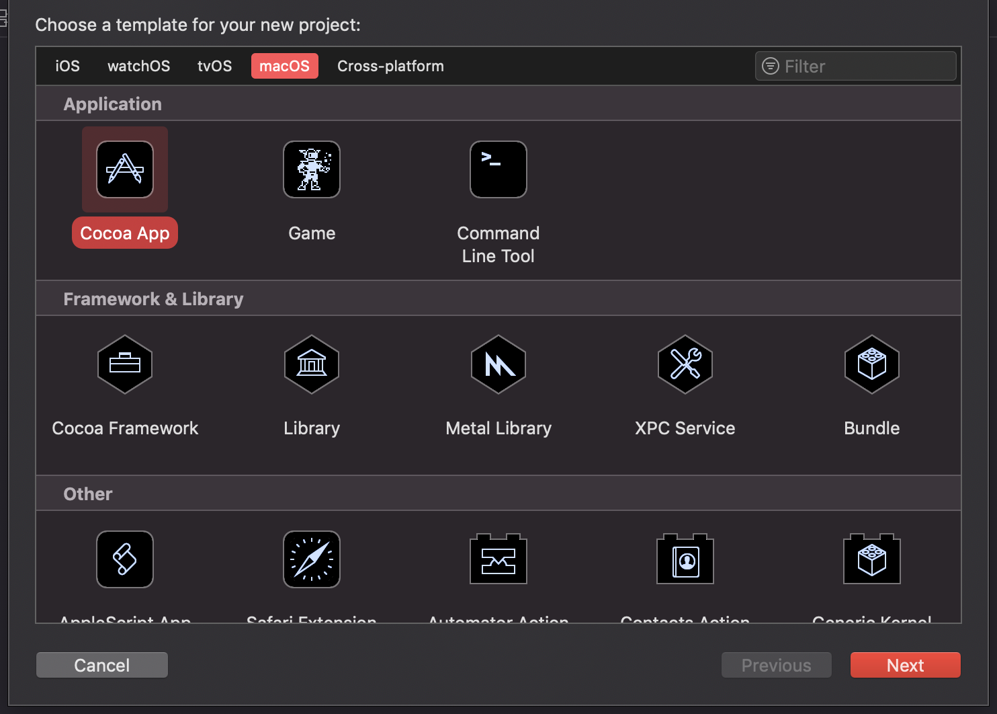Select the Cocoa Framework template
997x714 pixels.
[x=124, y=365]
